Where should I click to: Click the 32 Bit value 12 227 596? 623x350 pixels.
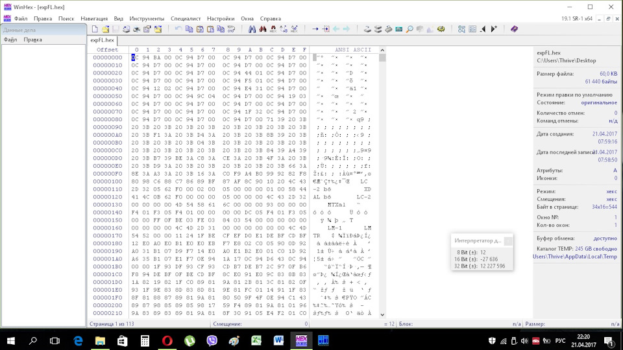click(x=493, y=266)
